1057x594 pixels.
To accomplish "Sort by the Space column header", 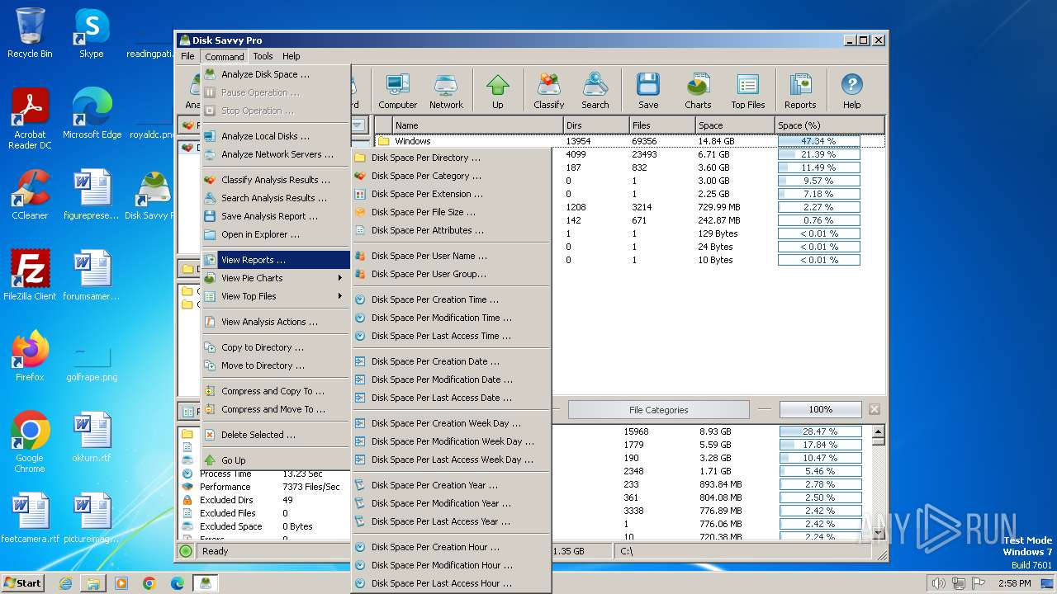I will [x=735, y=125].
